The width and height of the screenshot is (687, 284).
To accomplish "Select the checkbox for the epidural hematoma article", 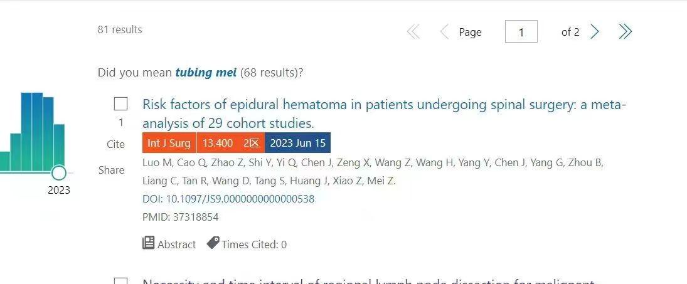I will pyautogui.click(x=121, y=104).
